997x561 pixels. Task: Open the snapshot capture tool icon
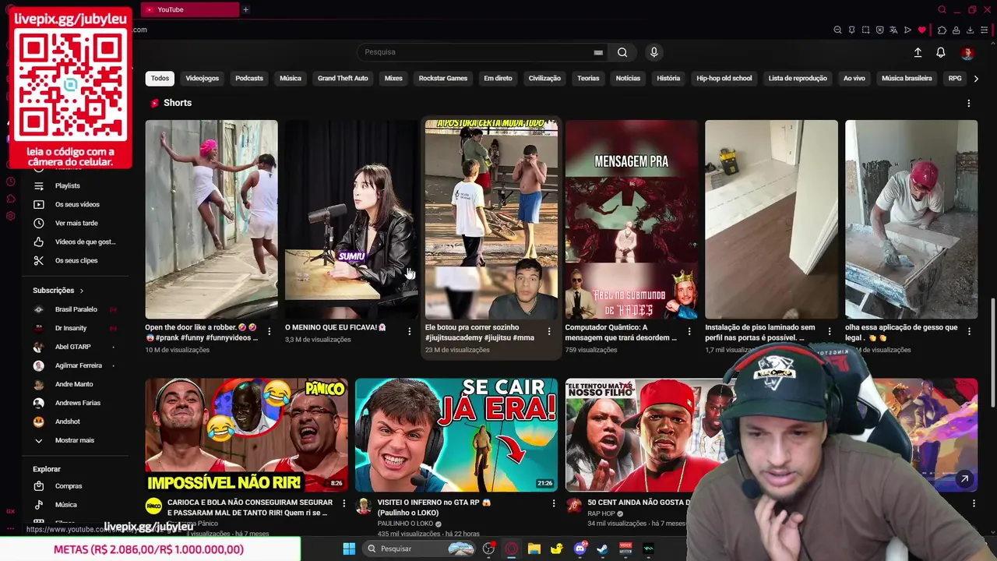pyautogui.click(x=865, y=30)
